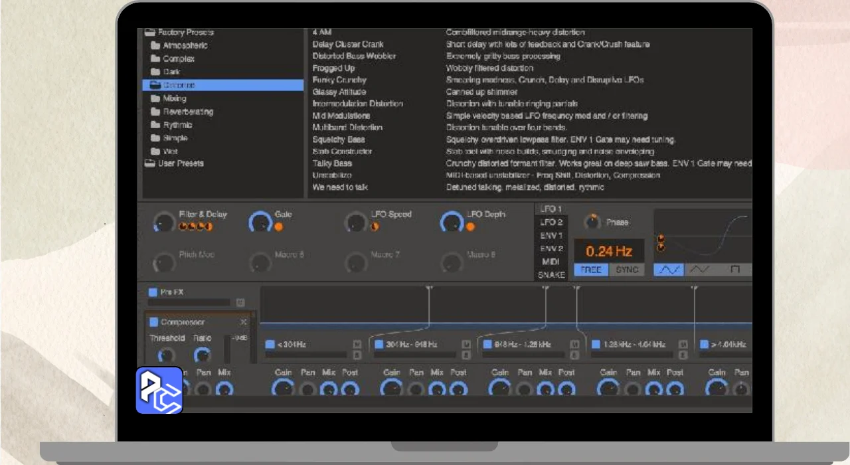Select the sine LFO waveform icon

tap(669, 270)
